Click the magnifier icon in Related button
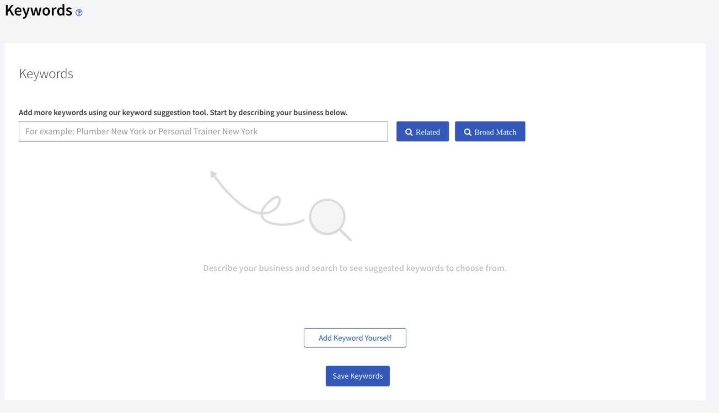719x413 pixels. coord(409,132)
